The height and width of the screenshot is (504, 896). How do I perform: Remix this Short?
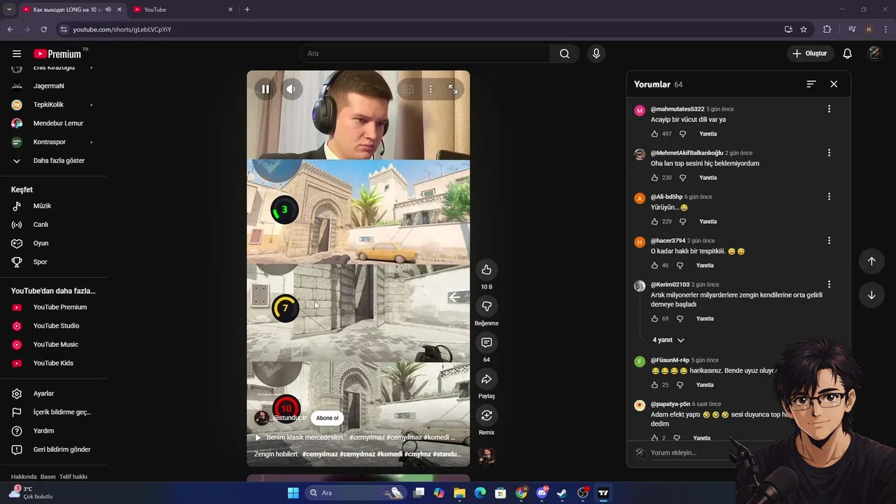tap(486, 415)
